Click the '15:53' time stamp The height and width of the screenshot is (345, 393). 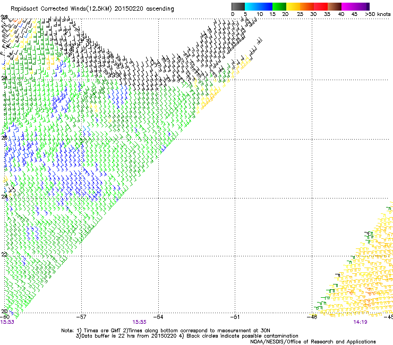tap(7, 322)
